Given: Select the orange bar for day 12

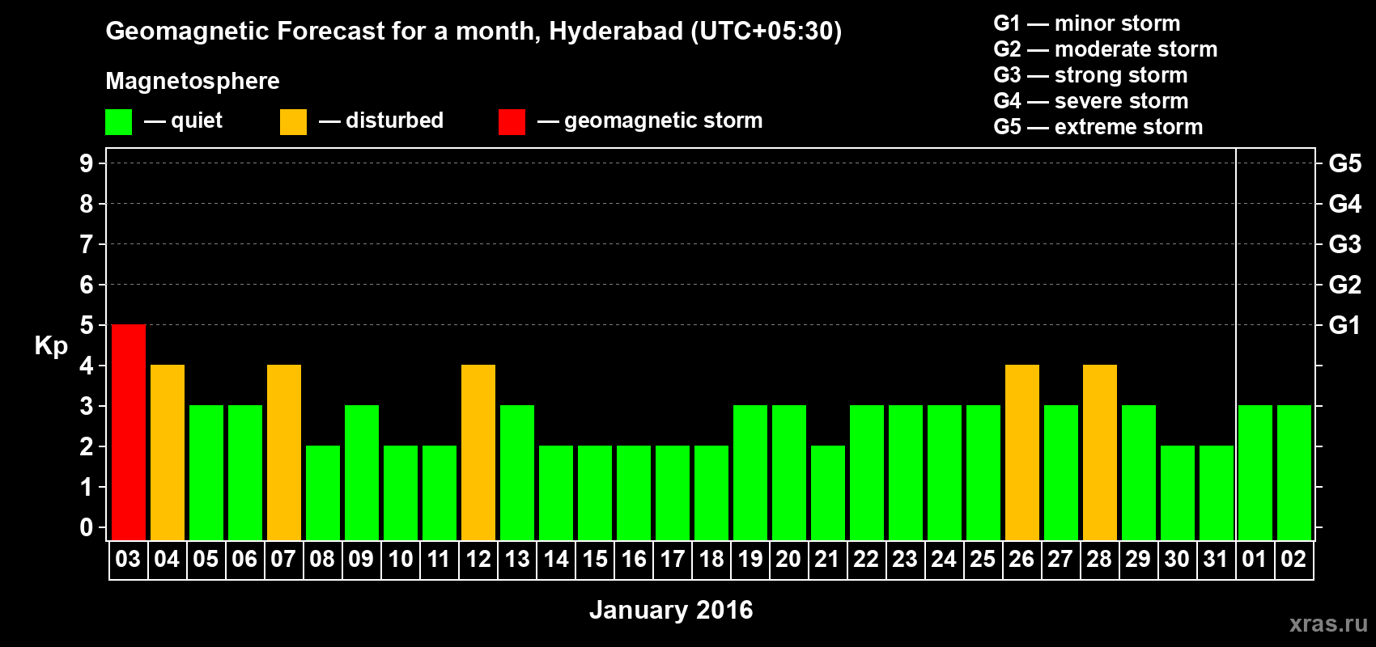Looking at the screenshot, I should pos(478,452).
